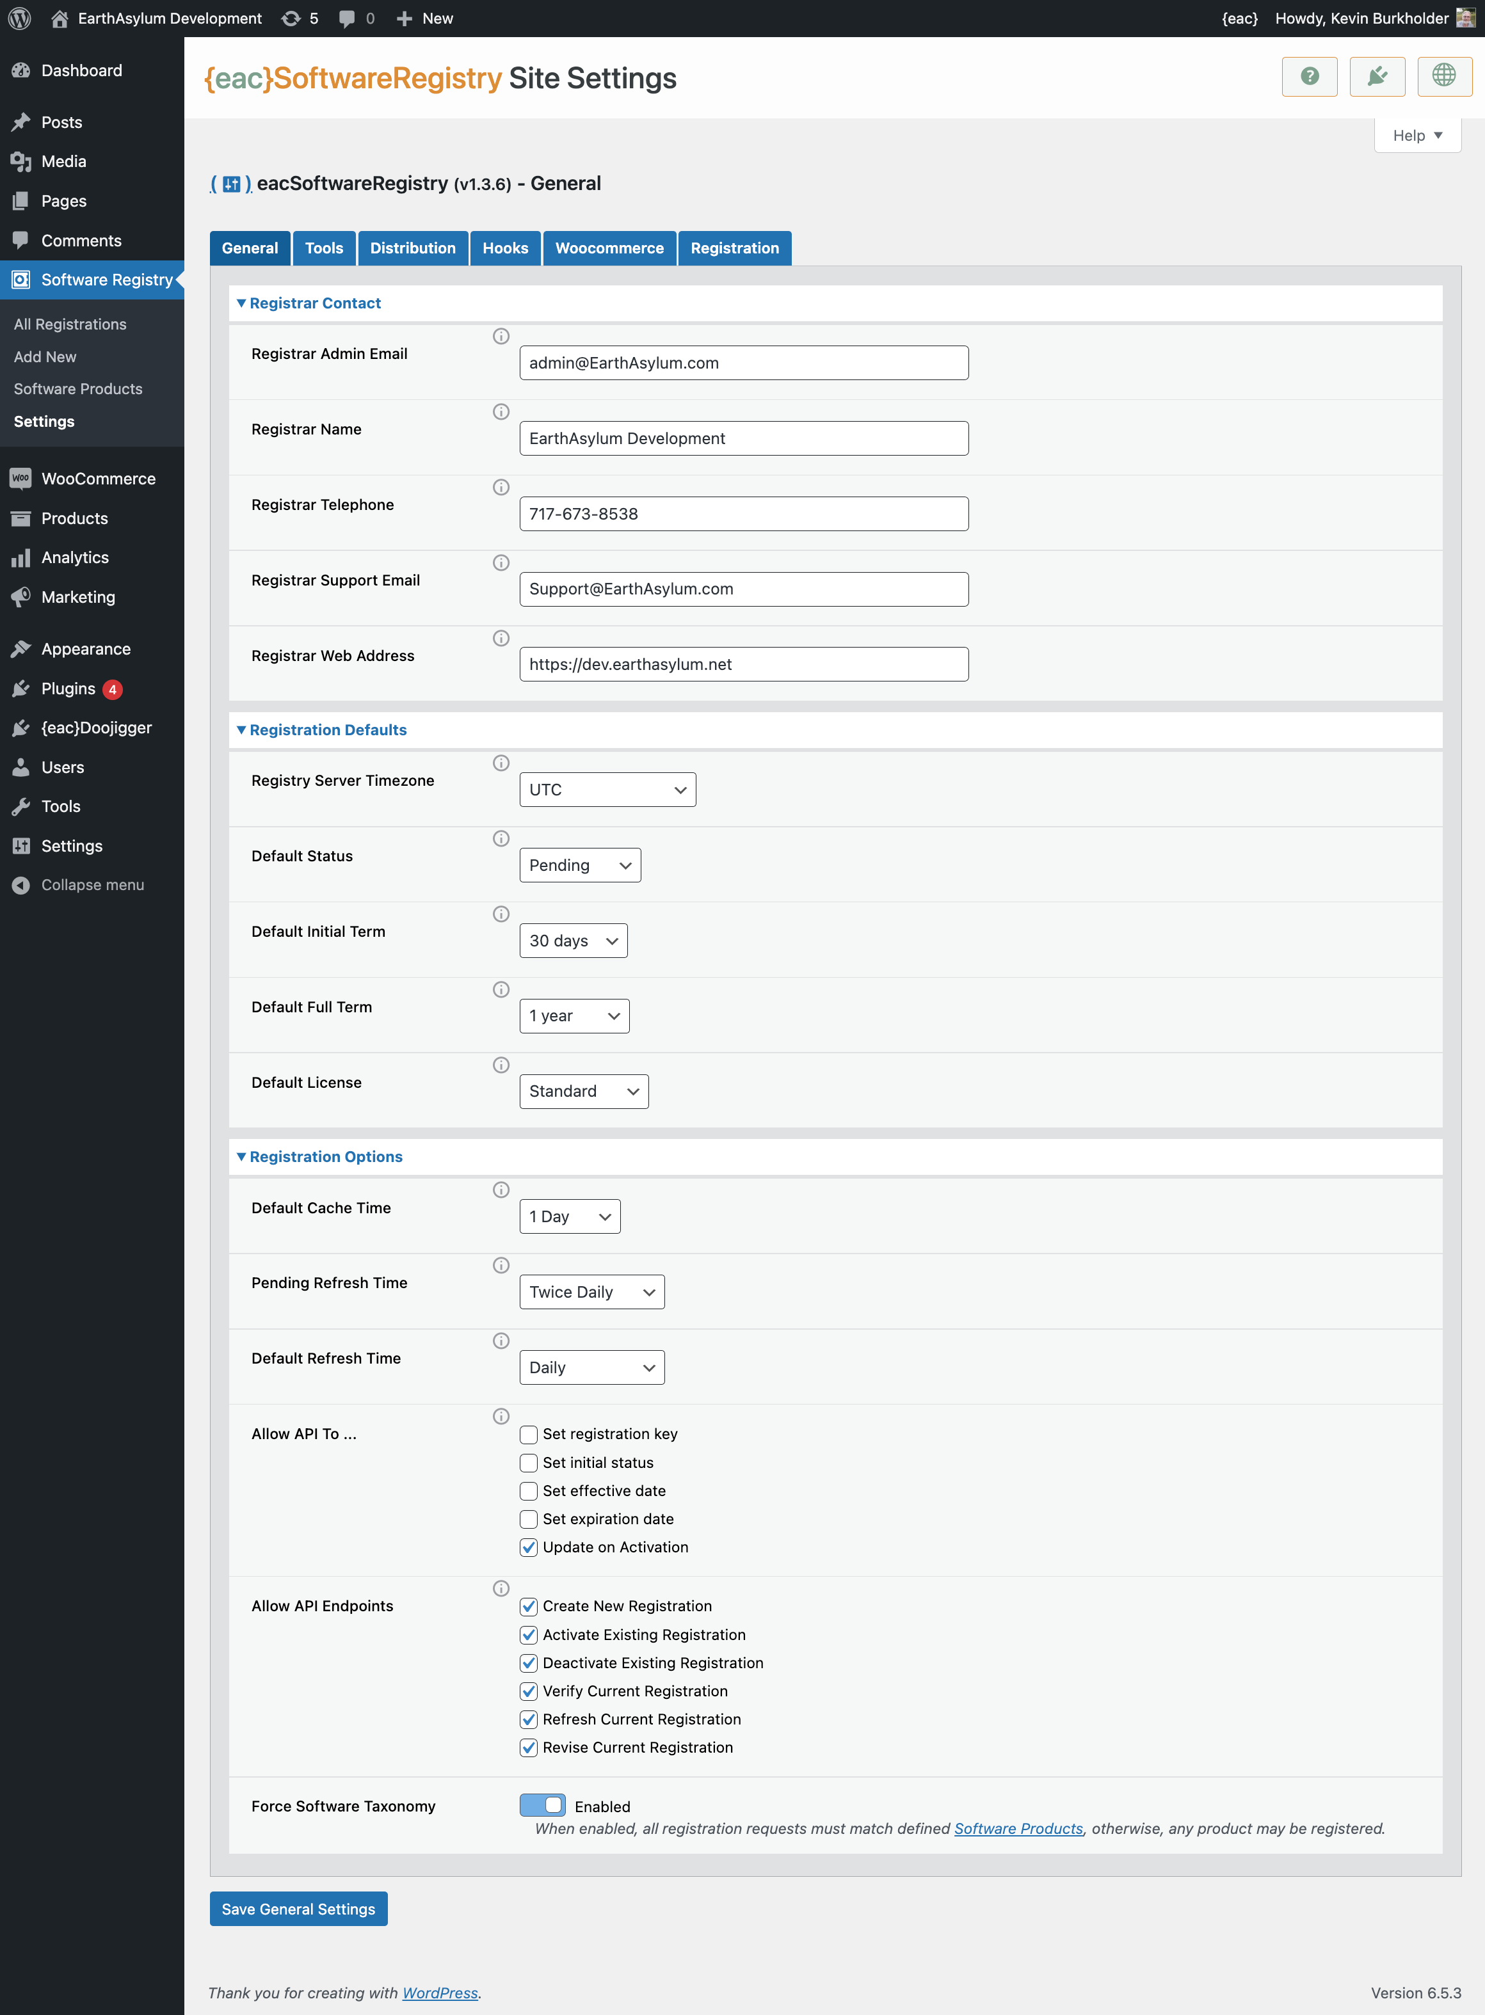Viewport: 1485px width, 2015px height.
Task: Uncheck Create New Registration endpoint
Action: click(529, 1606)
